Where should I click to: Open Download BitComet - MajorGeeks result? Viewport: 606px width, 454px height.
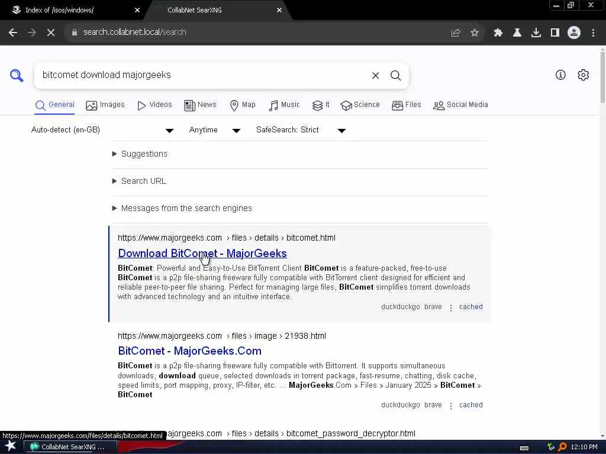coord(202,254)
